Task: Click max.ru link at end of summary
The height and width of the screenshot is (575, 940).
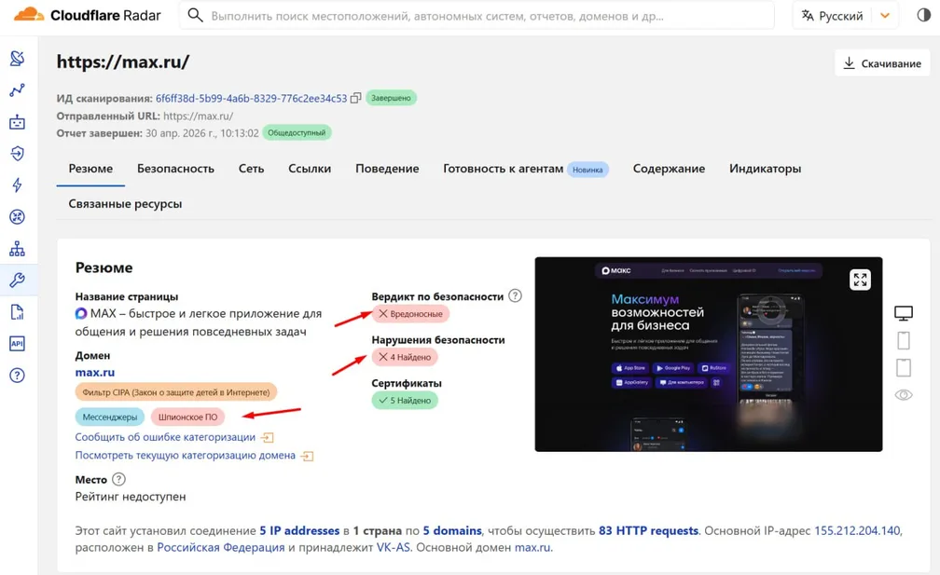Action: coord(532,547)
